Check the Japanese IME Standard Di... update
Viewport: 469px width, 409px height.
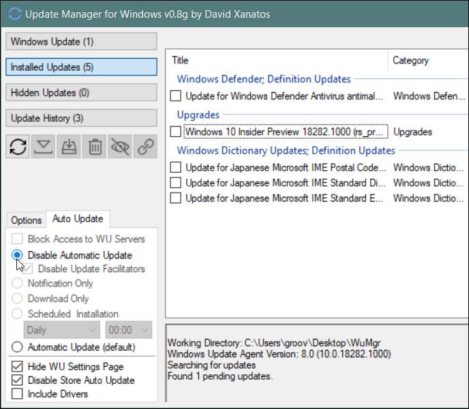coord(176,182)
